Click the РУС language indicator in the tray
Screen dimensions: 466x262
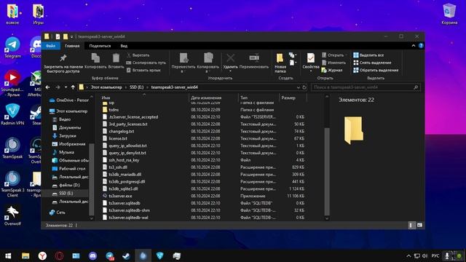435,255
